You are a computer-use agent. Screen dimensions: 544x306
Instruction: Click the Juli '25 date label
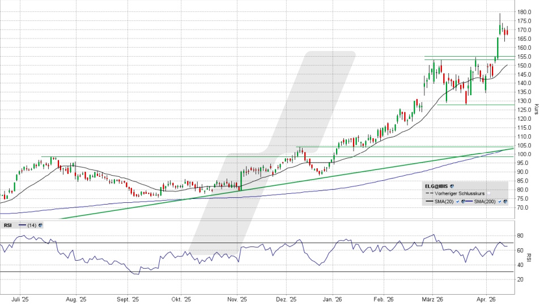[20, 299]
